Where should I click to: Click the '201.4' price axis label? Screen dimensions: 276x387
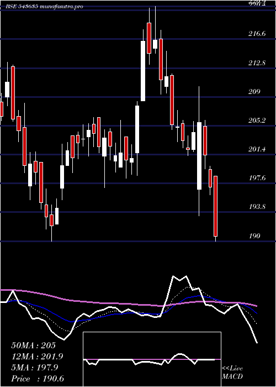click(x=257, y=149)
